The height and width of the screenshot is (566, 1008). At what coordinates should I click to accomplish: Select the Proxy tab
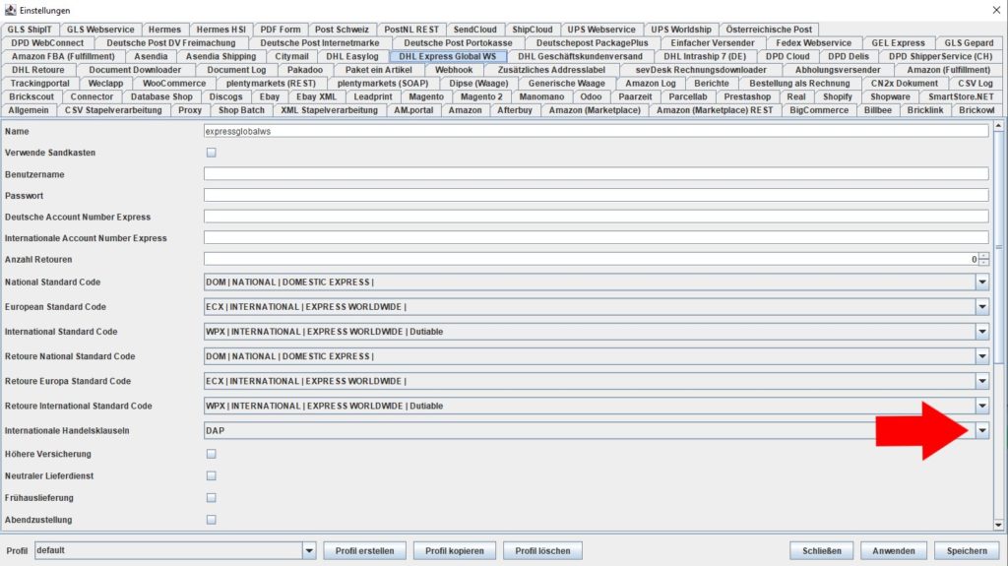(190, 110)
